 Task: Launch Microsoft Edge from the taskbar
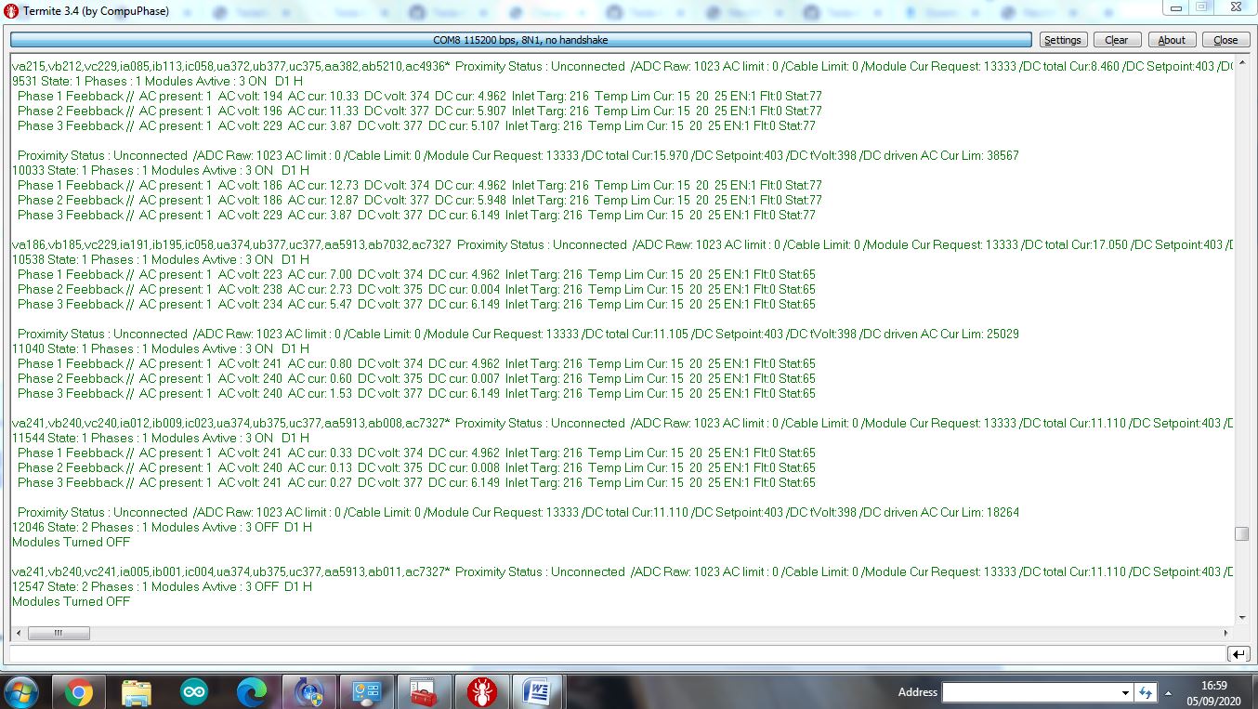tap(252, 692)
